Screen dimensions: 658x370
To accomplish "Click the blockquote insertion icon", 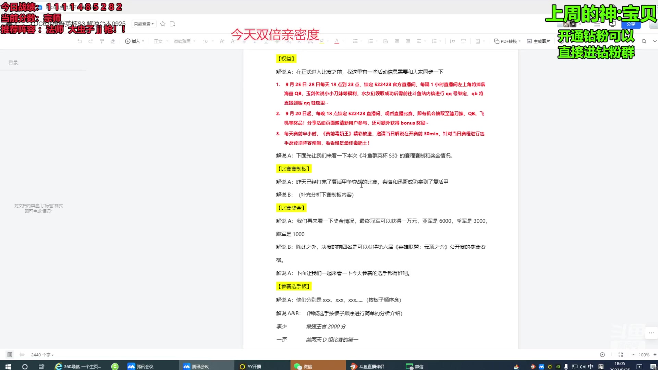I will [453, 41].
